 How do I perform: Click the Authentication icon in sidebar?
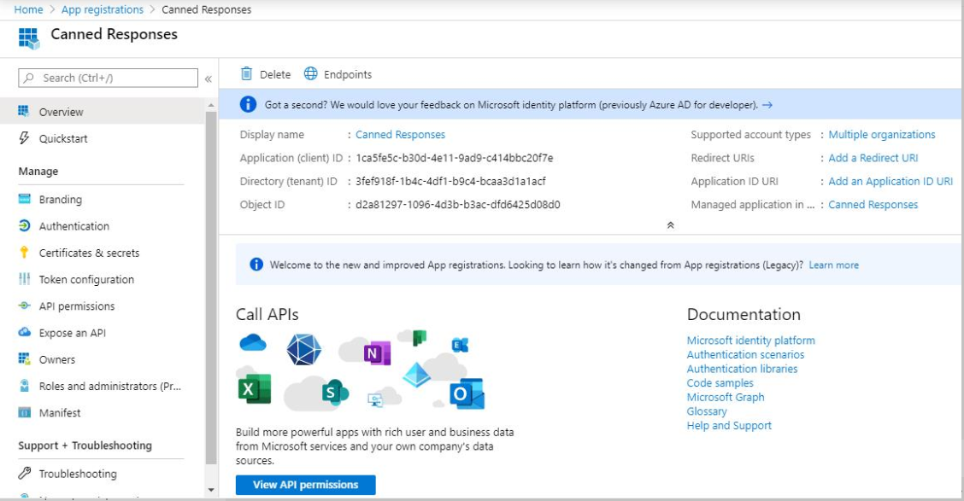(24, 225)
